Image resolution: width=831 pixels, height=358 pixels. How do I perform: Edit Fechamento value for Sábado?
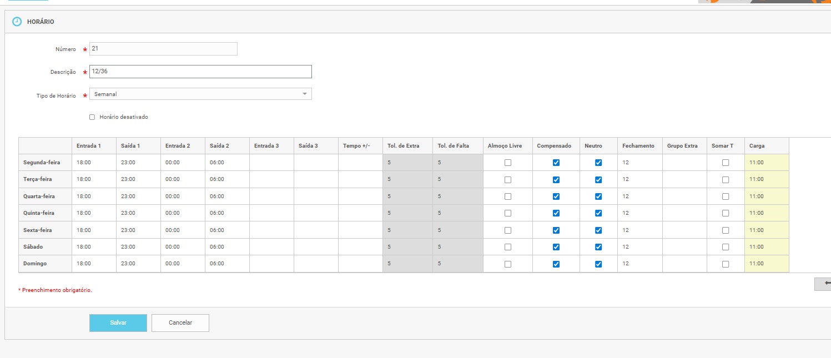tap(639, 247)
